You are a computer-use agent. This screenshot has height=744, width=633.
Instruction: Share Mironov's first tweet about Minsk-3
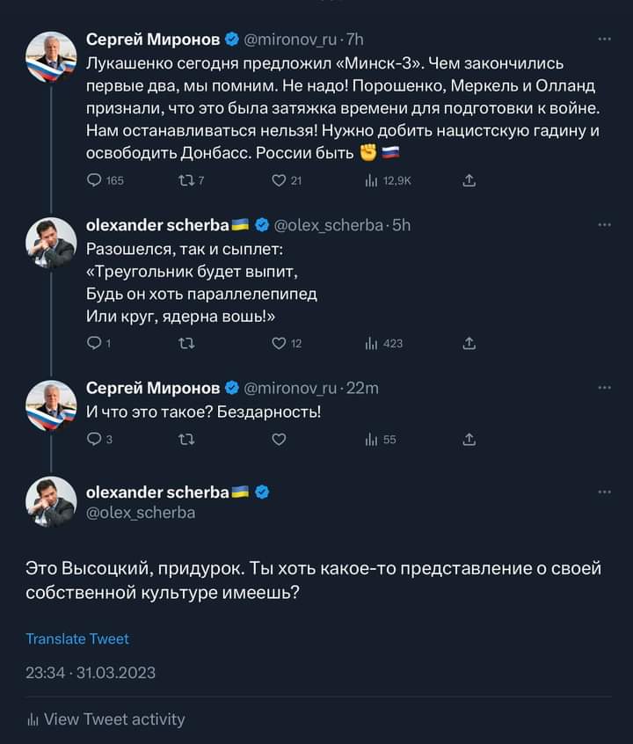pos(469,181)
